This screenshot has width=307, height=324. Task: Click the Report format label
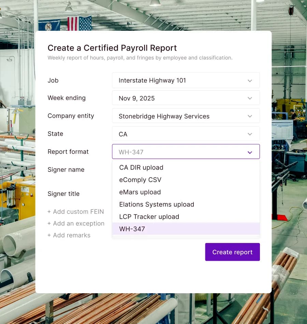68,152
